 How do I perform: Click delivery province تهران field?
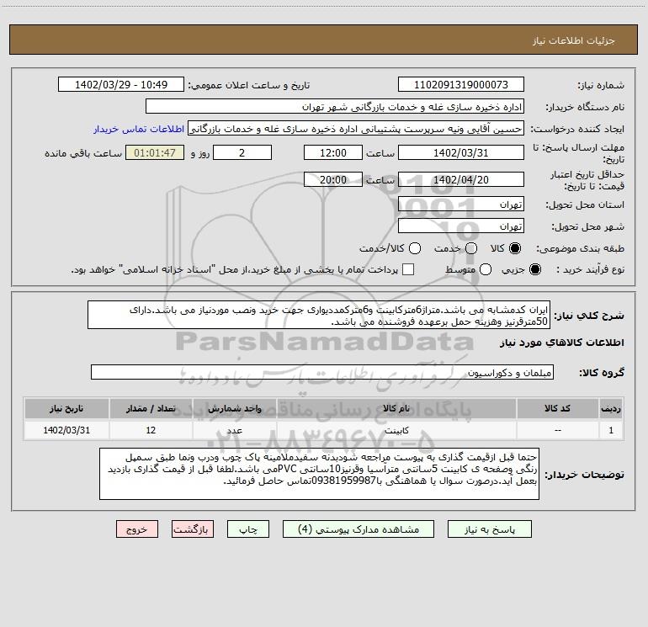[x=461, y=205]
